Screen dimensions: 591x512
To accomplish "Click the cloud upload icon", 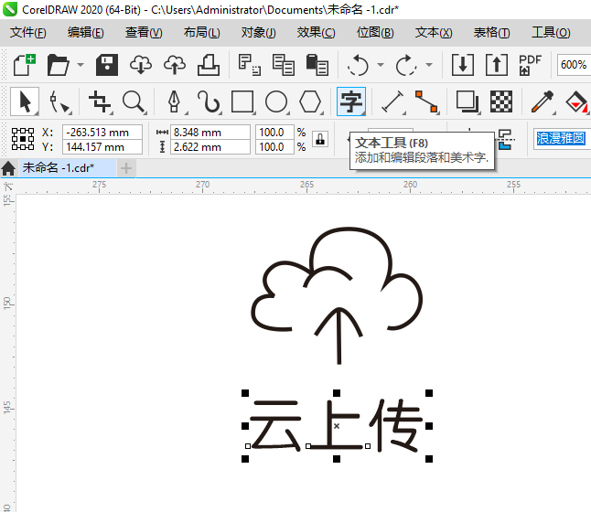I will point(175,65).
